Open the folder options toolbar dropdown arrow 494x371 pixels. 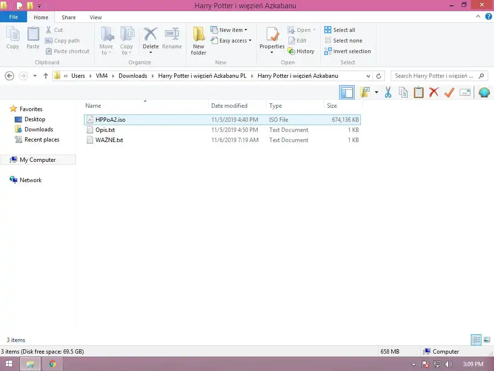tap(376, 92)
